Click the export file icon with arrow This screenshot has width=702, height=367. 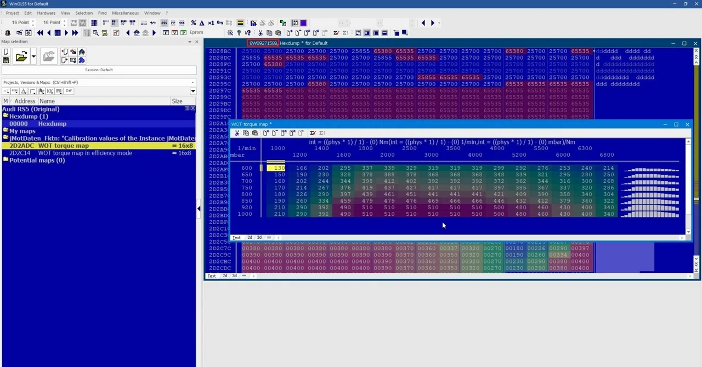tap(65, 60)
